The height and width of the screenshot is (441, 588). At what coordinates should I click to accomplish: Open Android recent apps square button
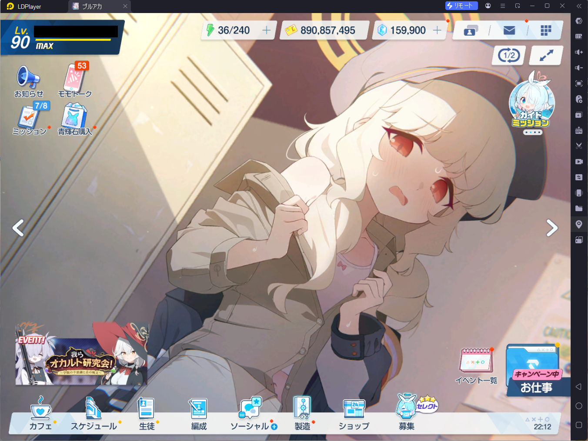[x=579, y=425]
